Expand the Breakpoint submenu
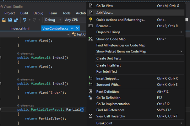190x126 pixels. pyautogui.click(x=181, y=123)
